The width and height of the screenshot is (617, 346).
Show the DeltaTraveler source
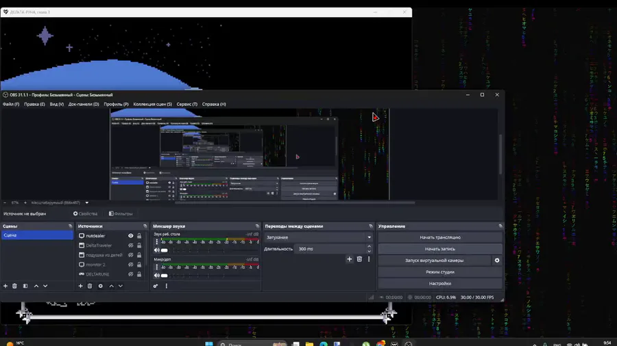131,245
